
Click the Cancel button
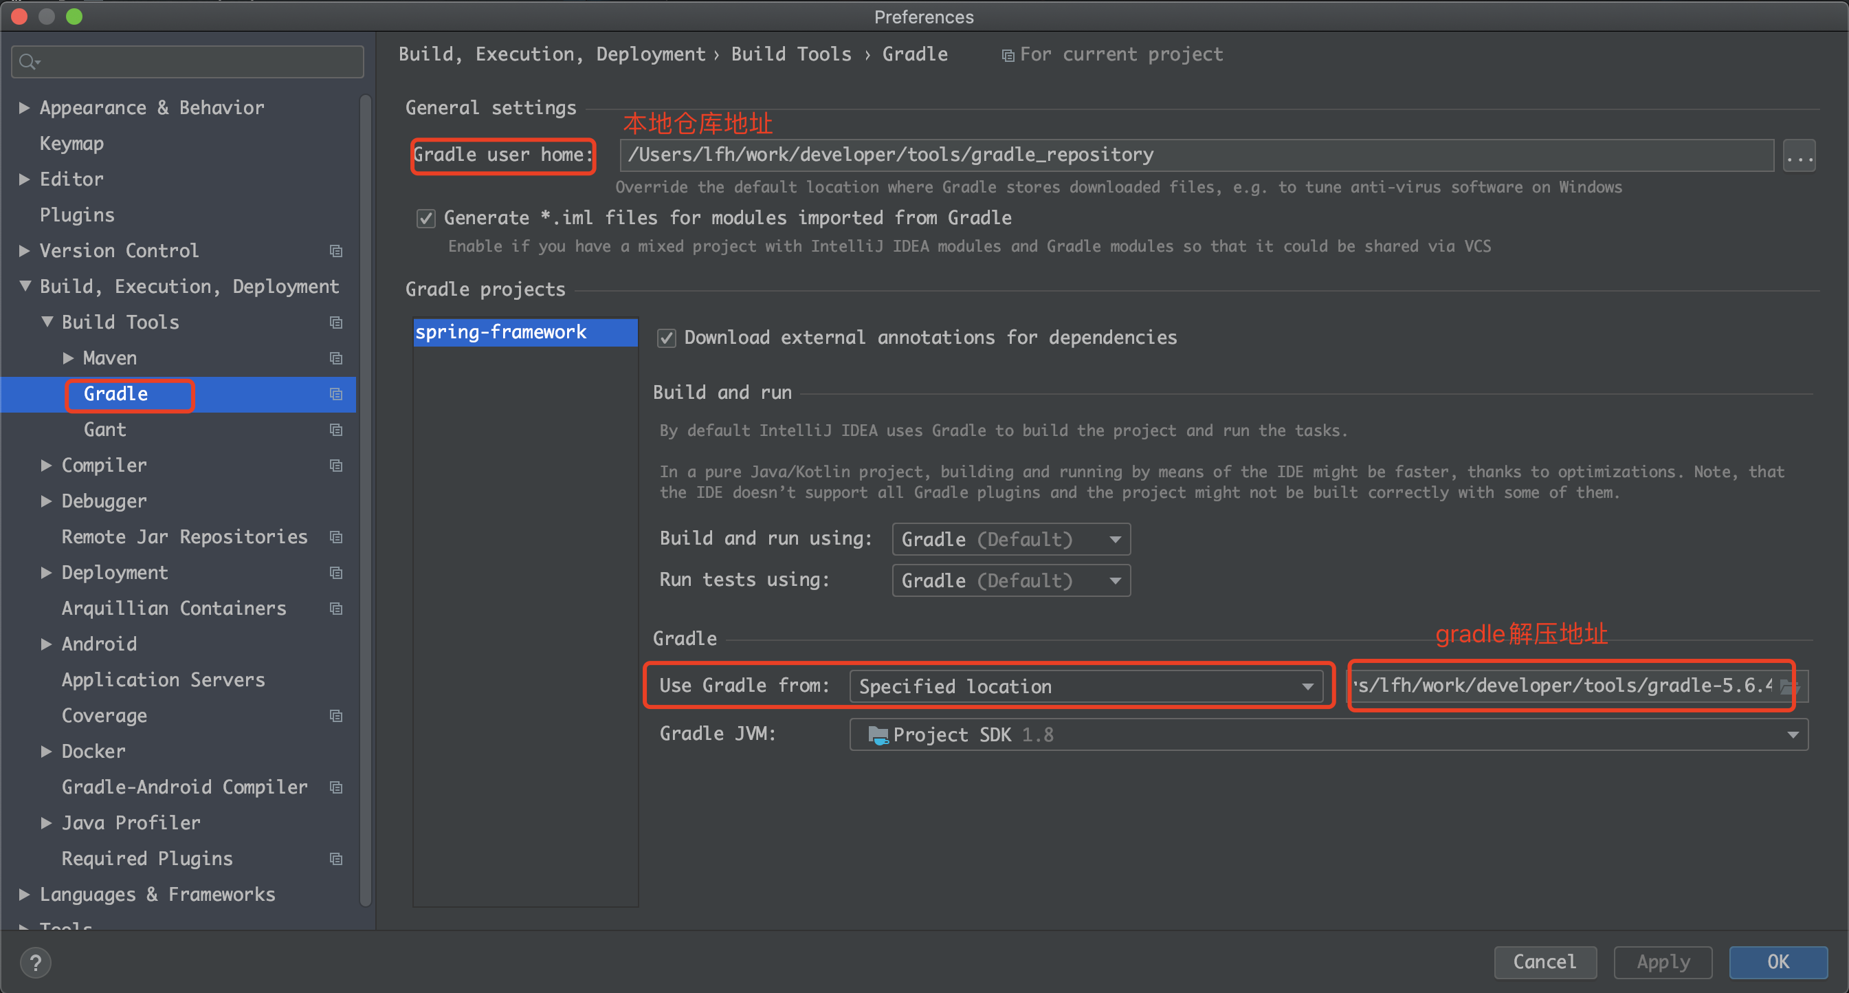(1544, 962)
